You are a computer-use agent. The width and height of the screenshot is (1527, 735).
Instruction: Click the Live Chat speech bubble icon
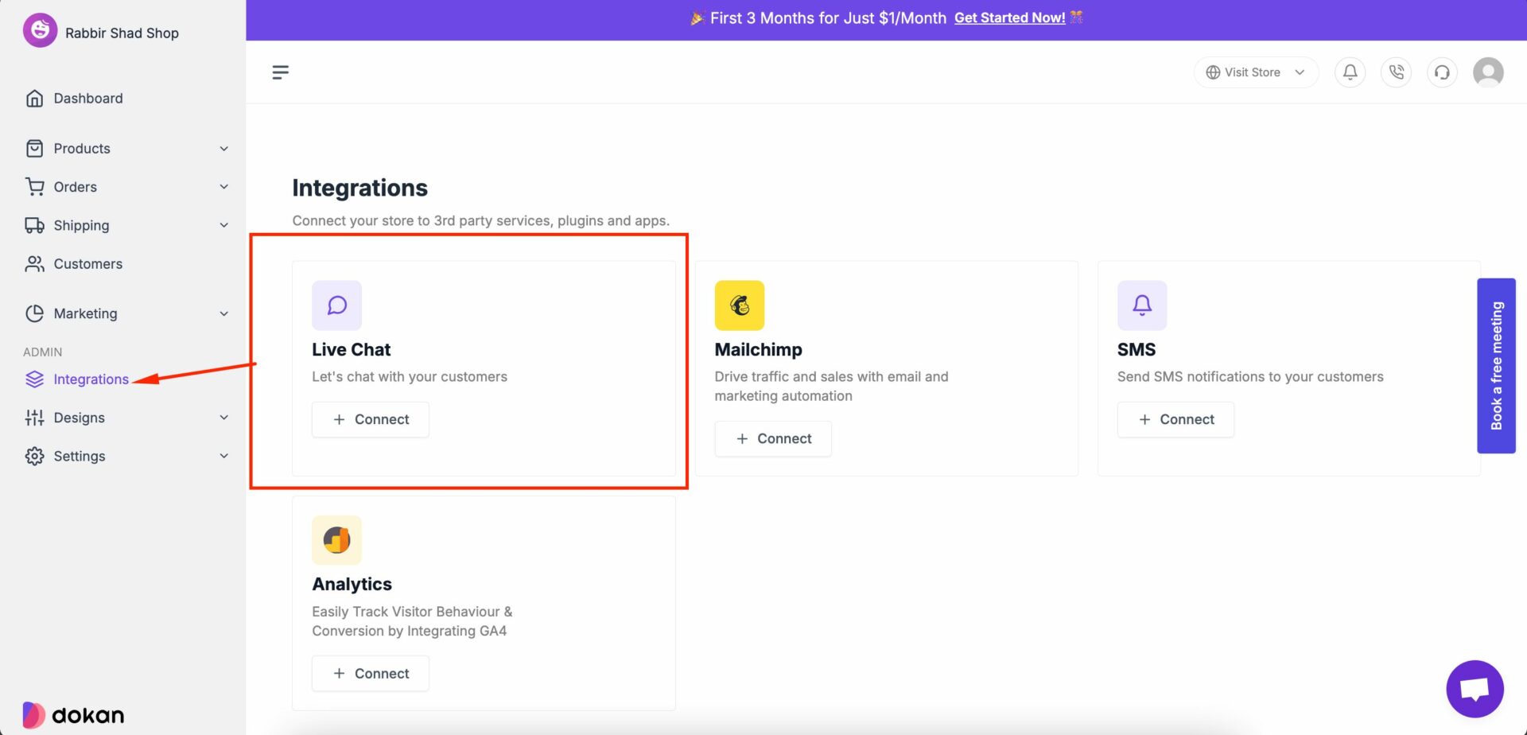click(336, 305)
